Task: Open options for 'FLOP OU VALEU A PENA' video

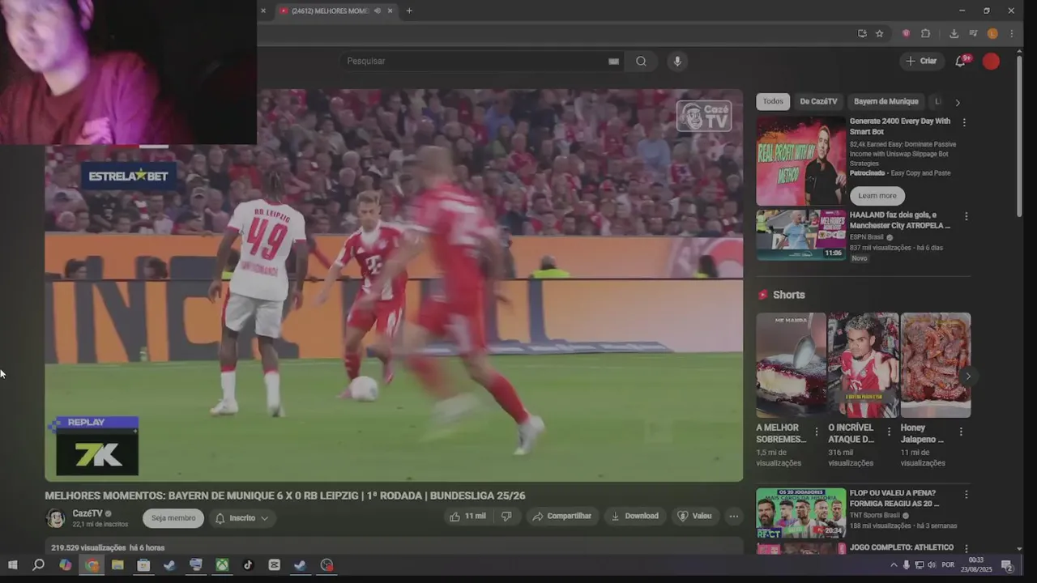Action: [x=966, y=494]
